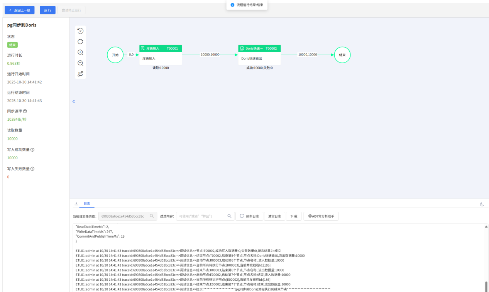Click the 读取:10000 node caption
489x292 pixels.
(161, 68)
